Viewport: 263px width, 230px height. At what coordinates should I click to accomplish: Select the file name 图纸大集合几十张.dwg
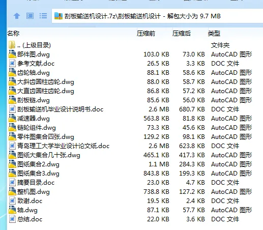point(49,155)
